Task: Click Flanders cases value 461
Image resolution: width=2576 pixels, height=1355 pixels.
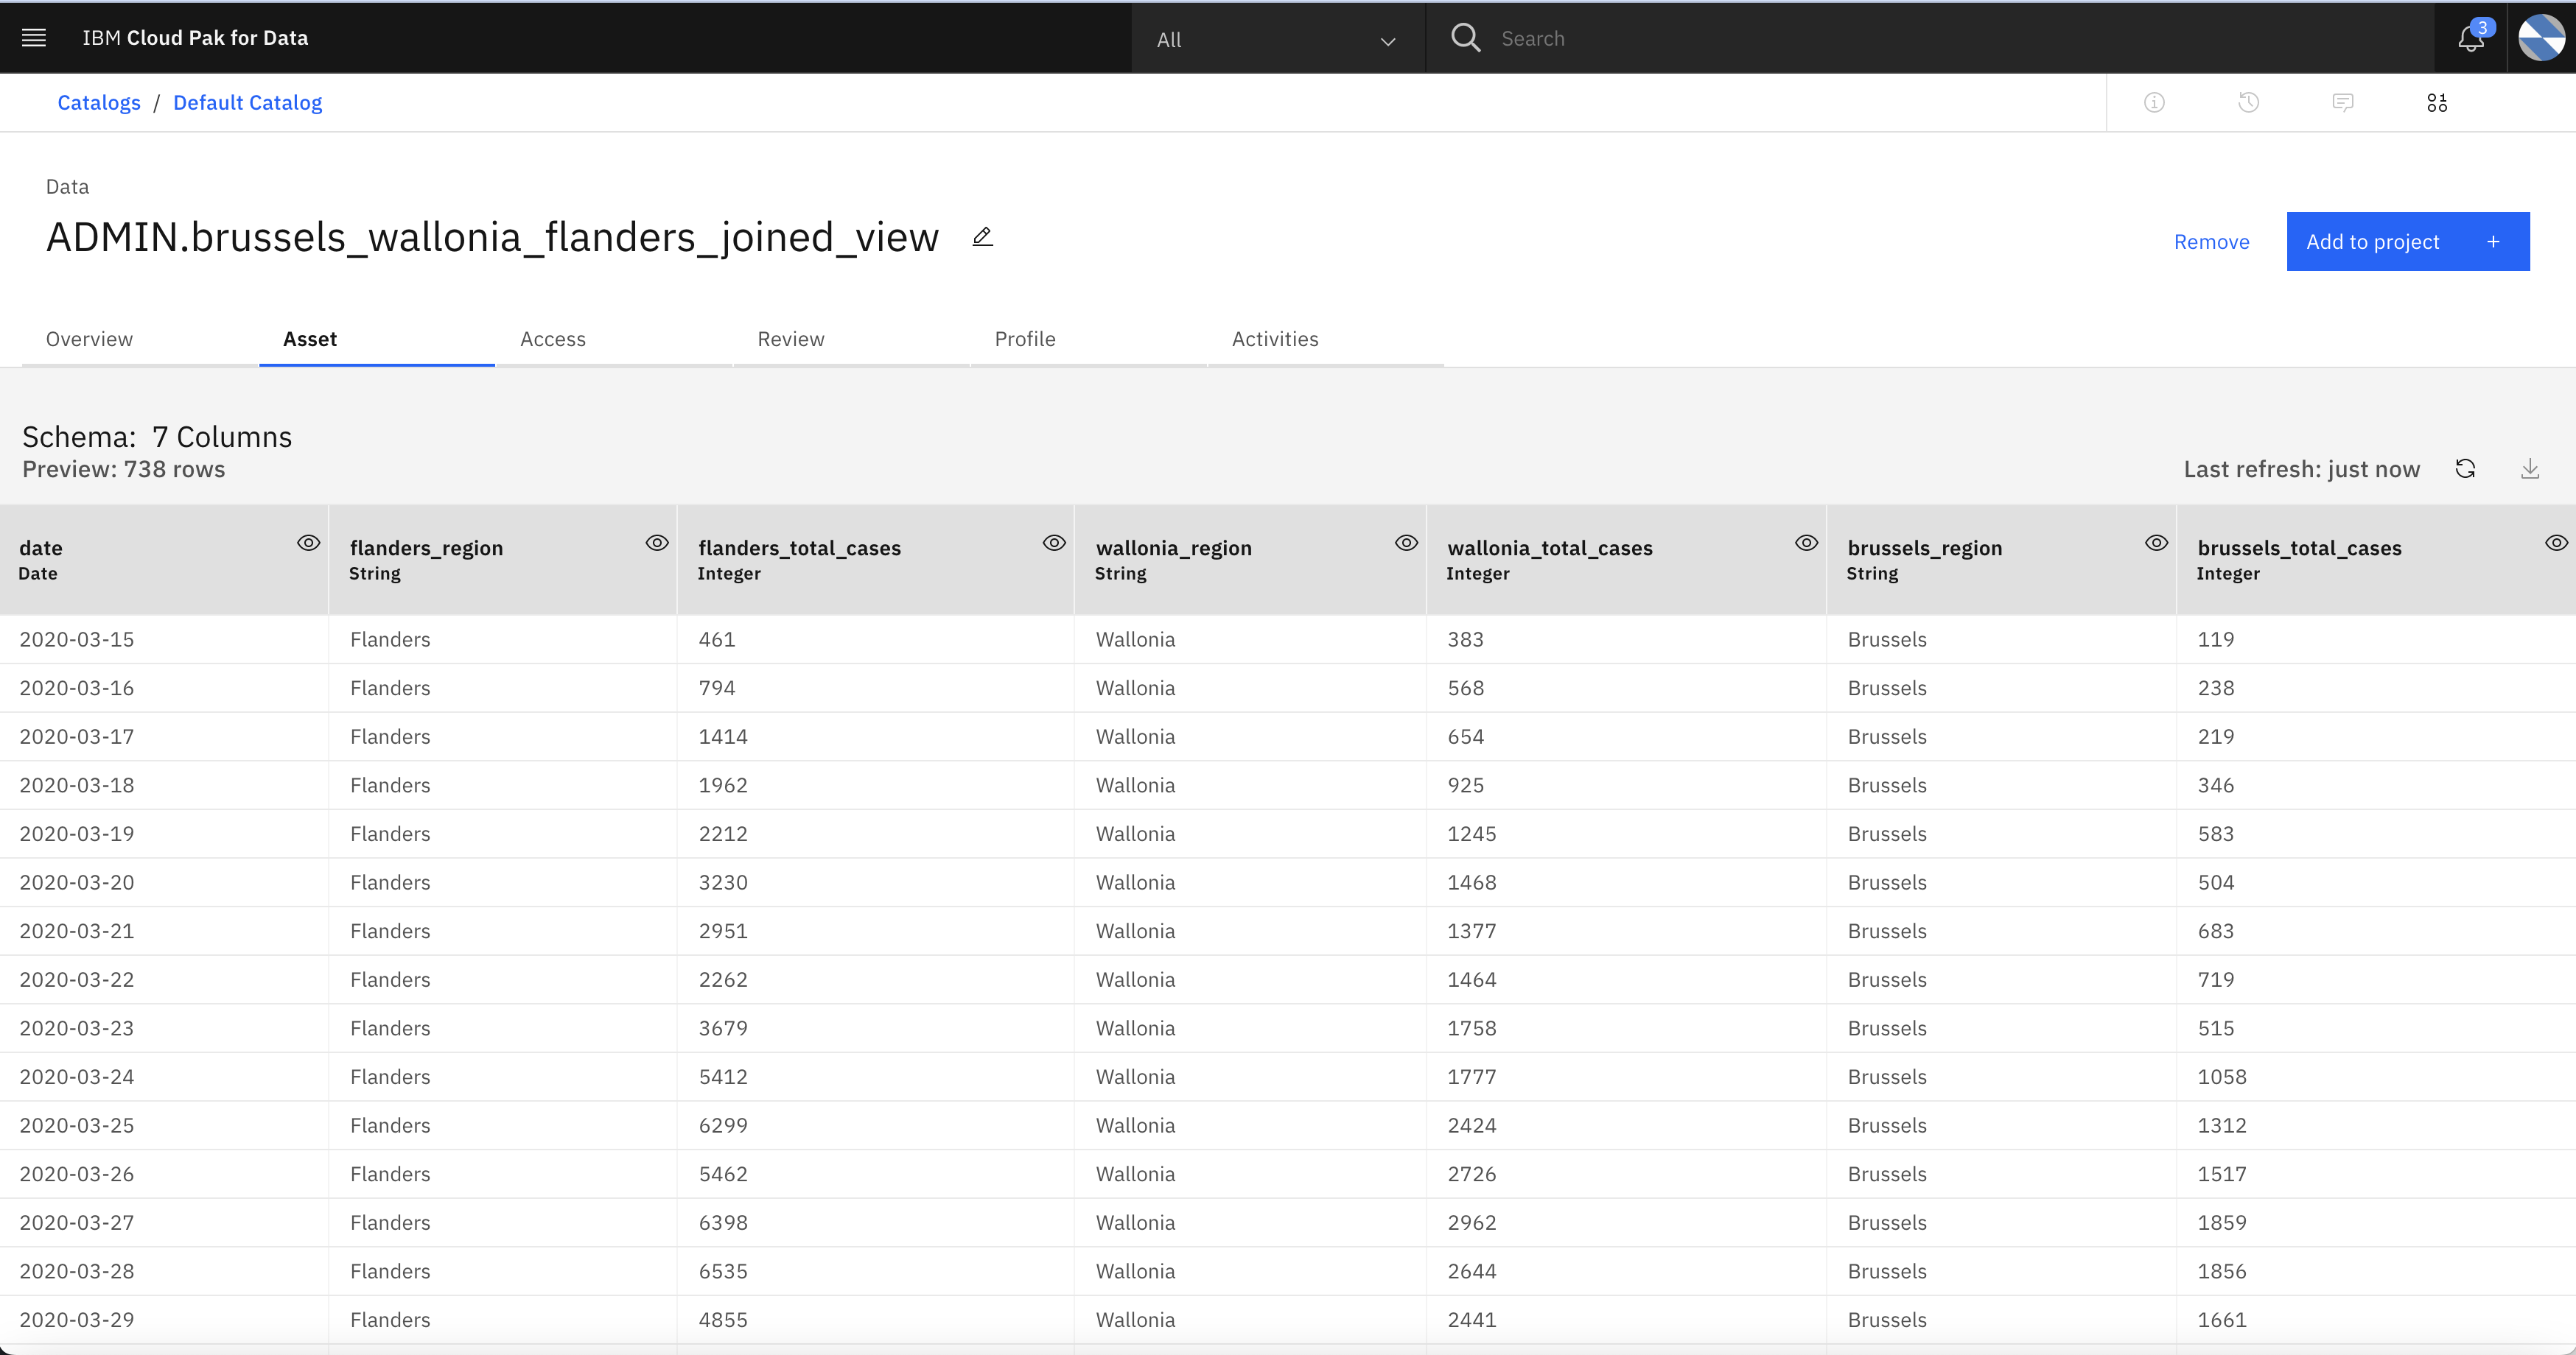Action: click(x=717, y=639)
